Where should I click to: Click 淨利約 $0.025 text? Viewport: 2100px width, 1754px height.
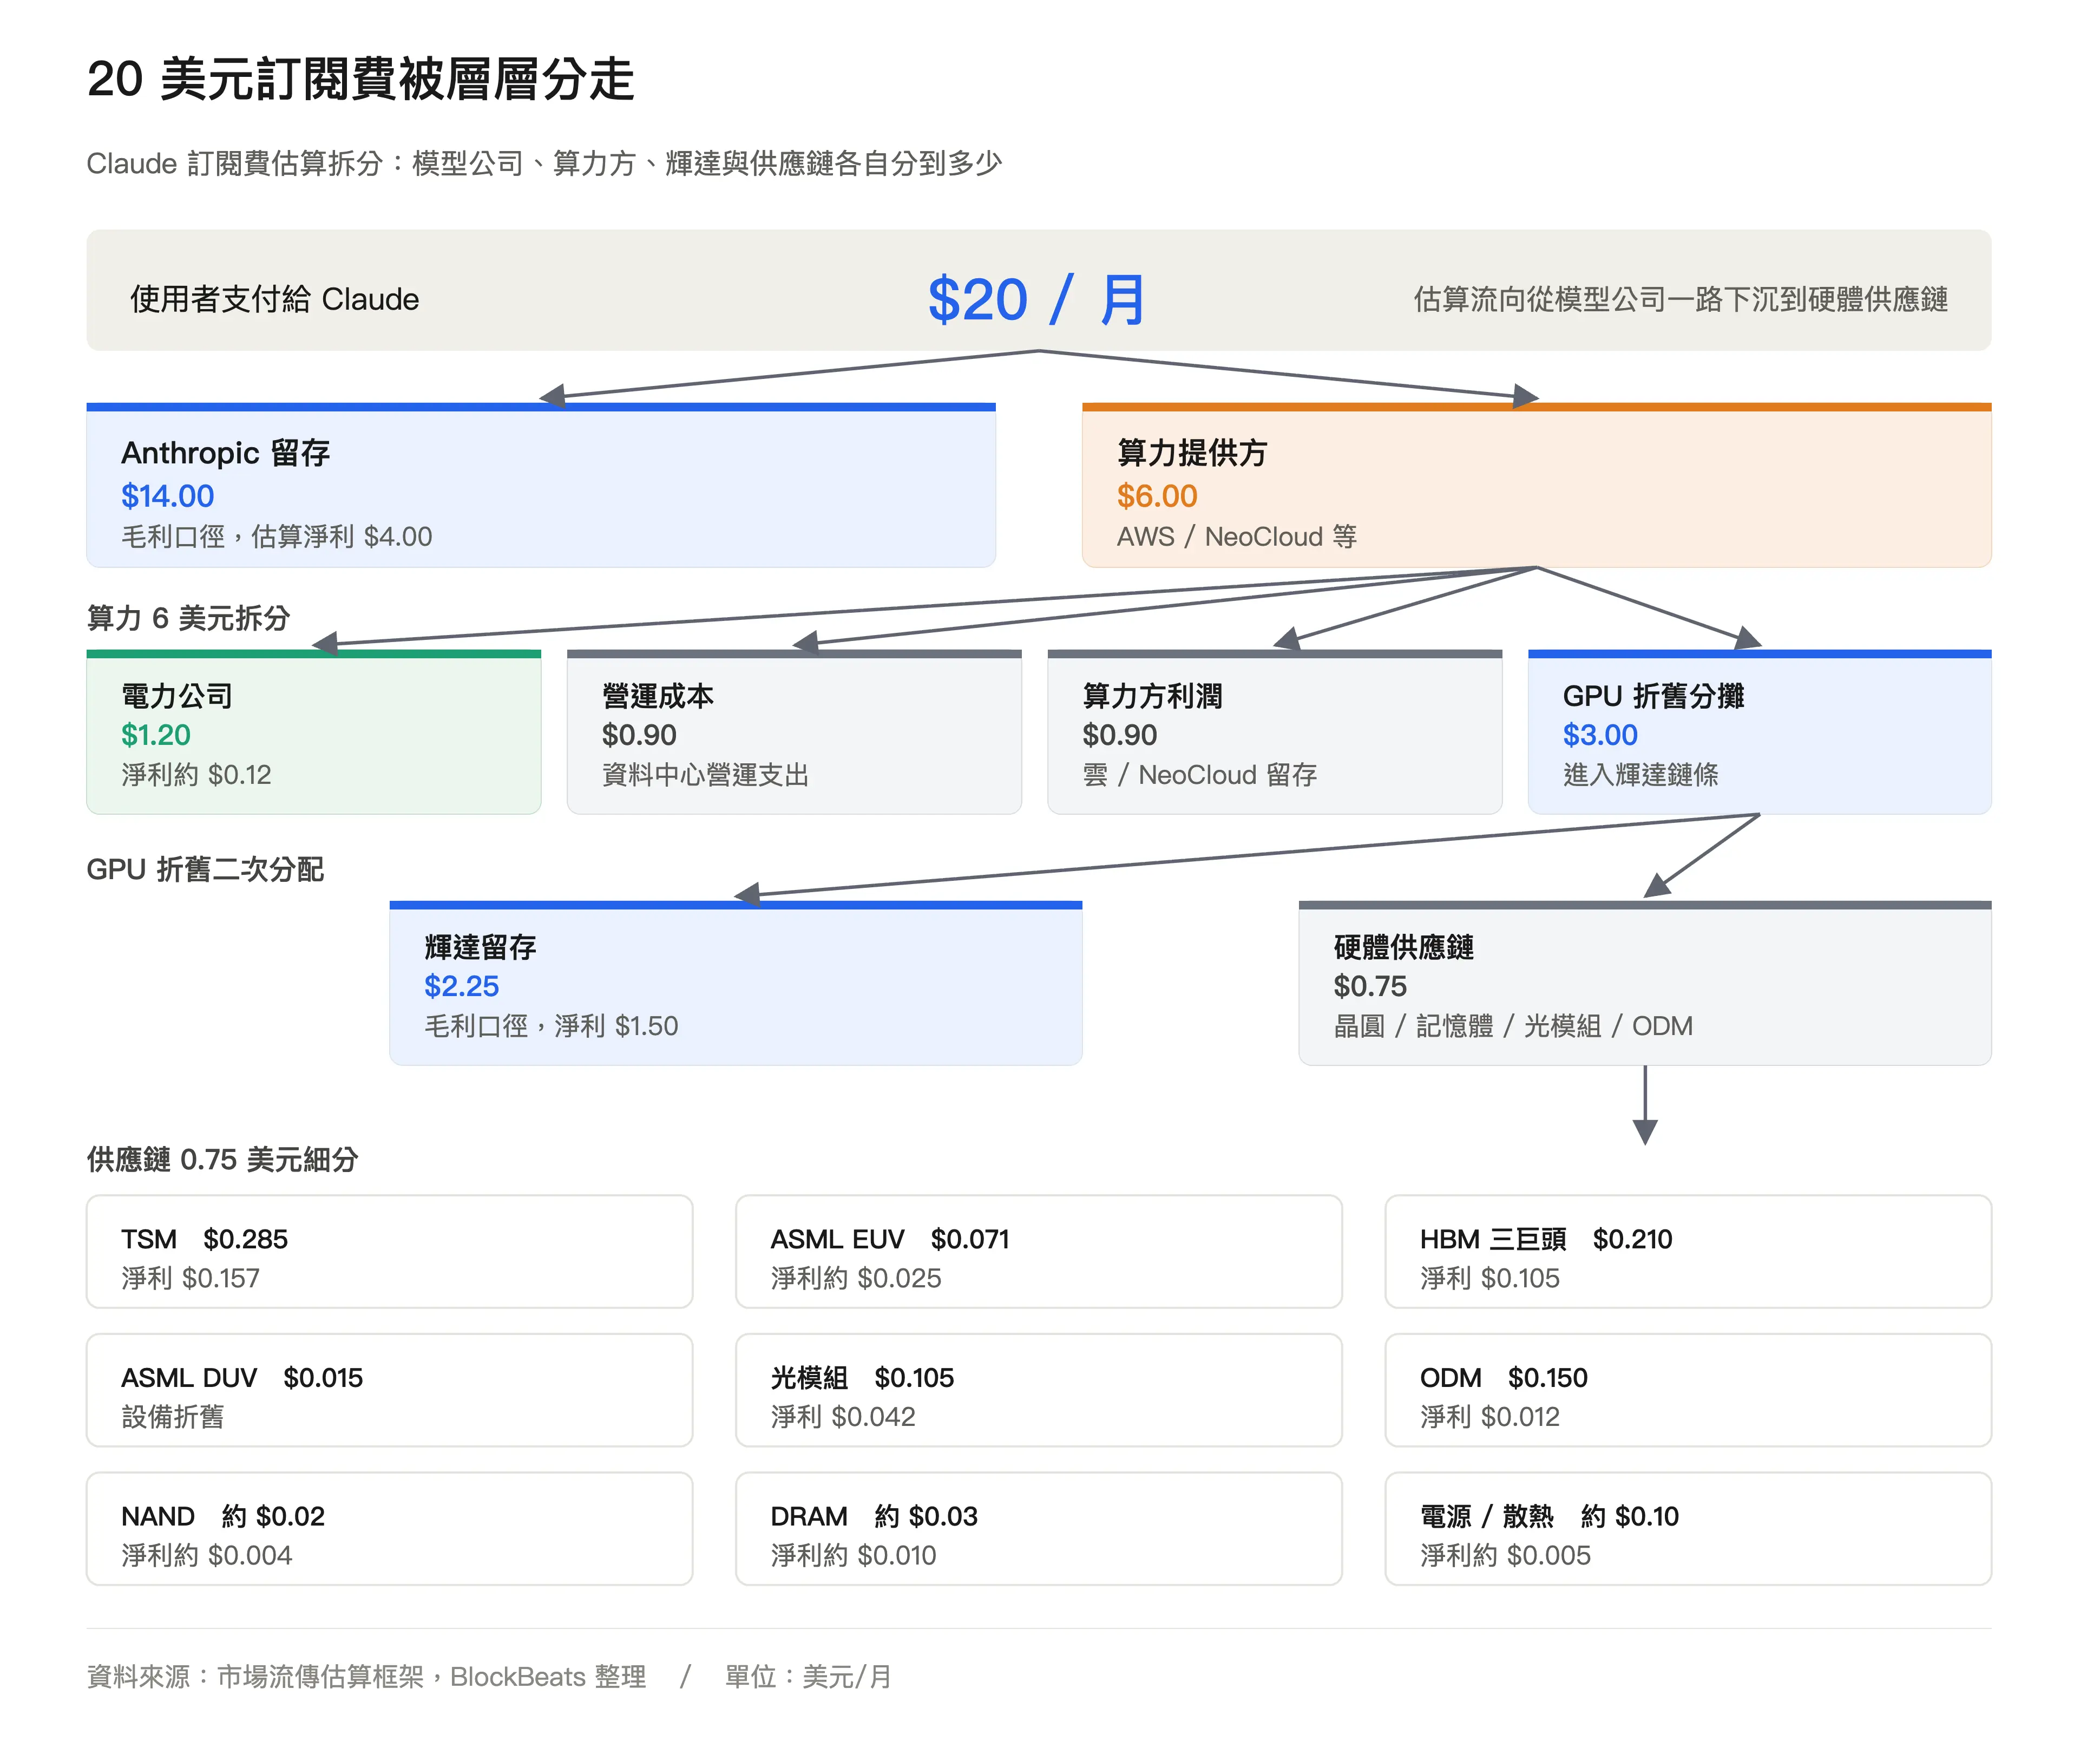tap(856, 1278)
